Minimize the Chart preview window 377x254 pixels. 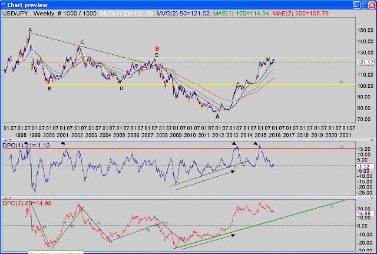click(x=356, y=5)
